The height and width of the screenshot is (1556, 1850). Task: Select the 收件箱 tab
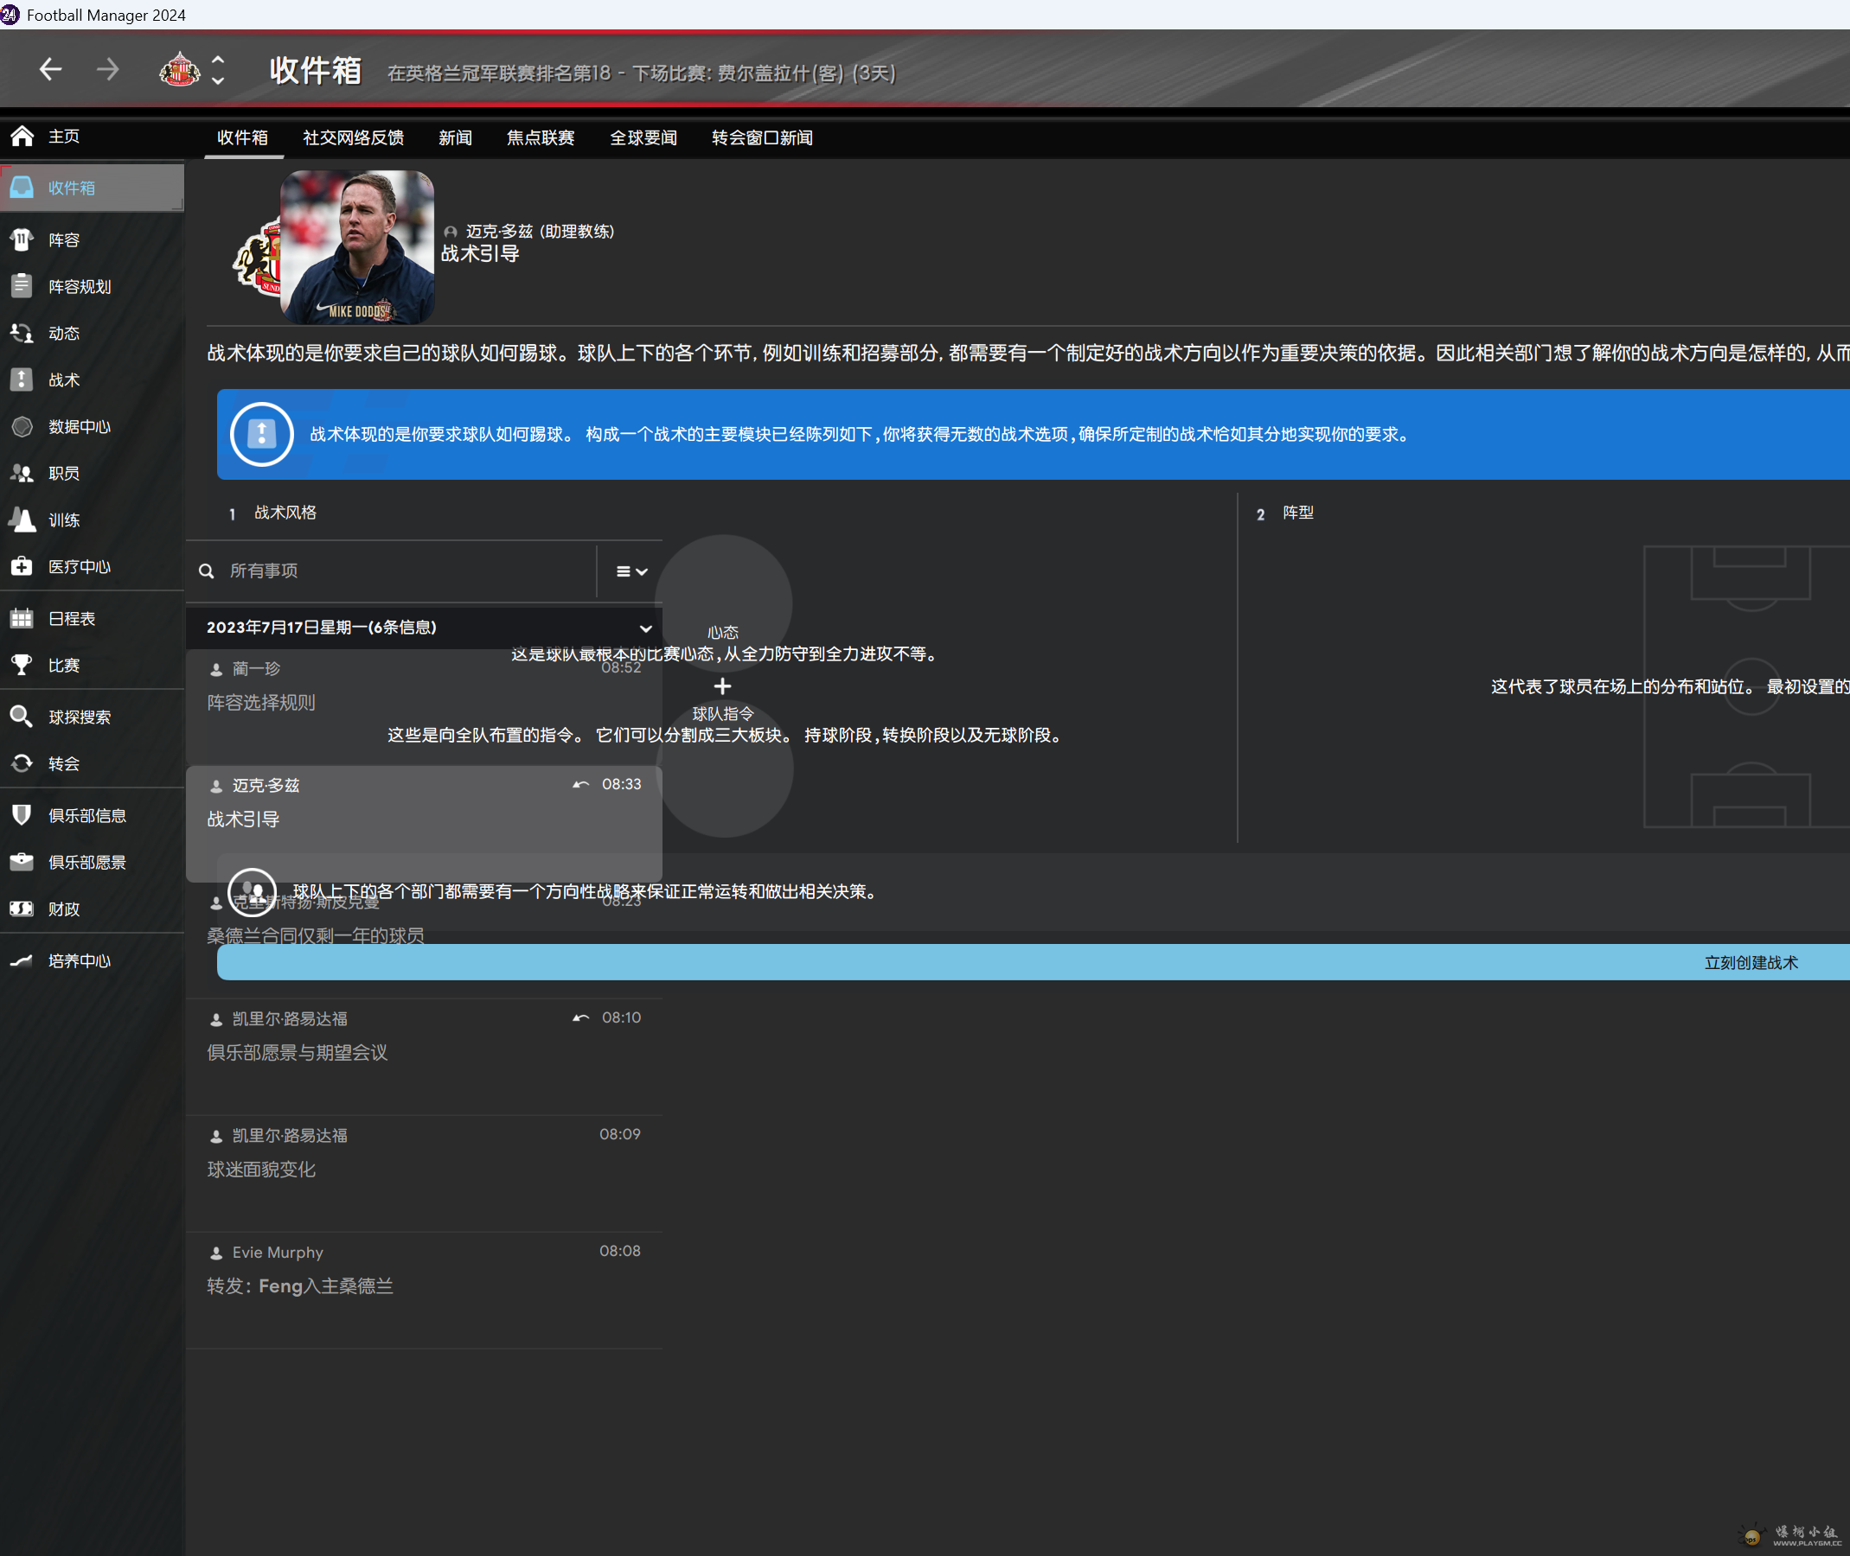pyautogui.click(x=243, y=137)
